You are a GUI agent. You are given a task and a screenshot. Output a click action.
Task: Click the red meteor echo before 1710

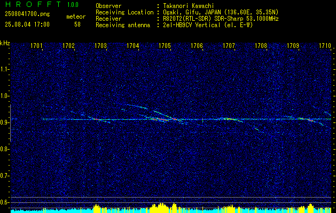[x=310, y=120]
